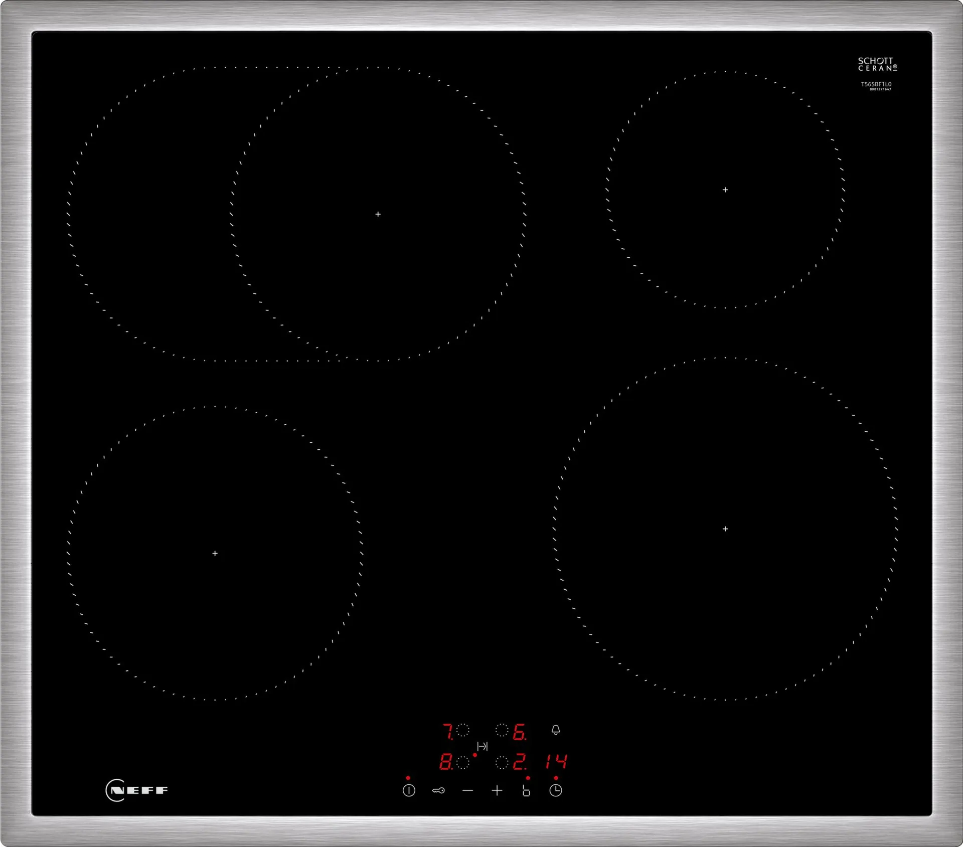Select the front-left zone showing level 8

(x=446, y=762)
